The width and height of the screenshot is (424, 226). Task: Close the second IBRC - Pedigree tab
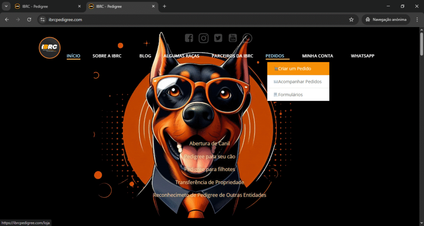pos(153,6)
